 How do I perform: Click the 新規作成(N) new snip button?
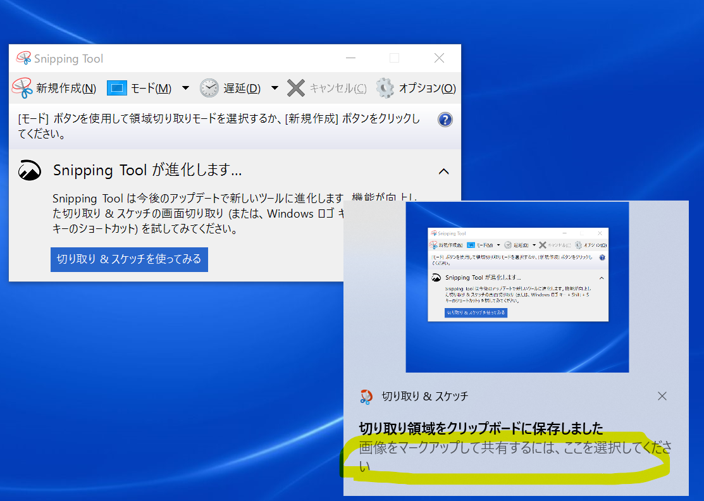click(54, 88)
